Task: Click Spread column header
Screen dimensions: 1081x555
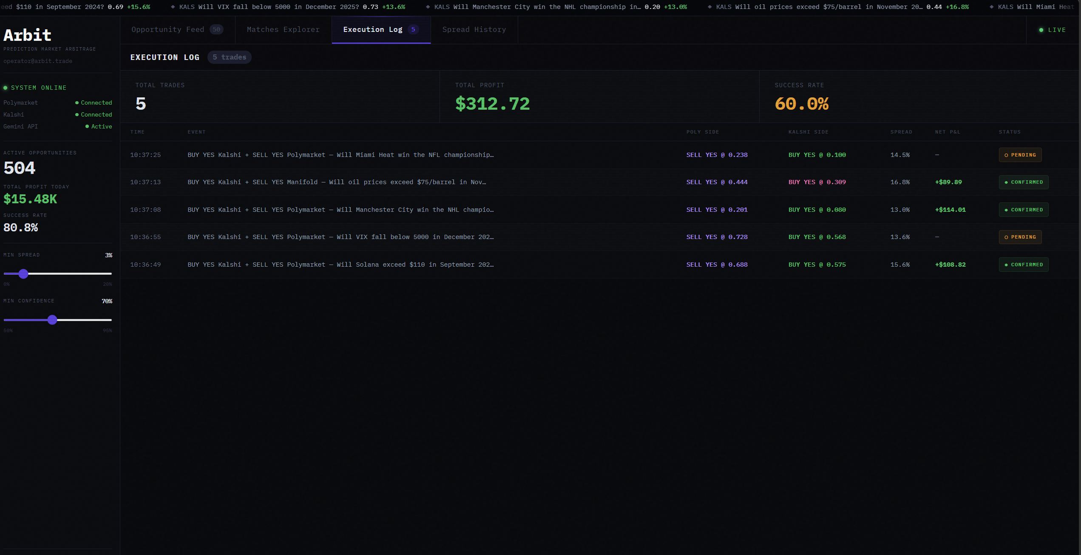Action: point(901,132)
